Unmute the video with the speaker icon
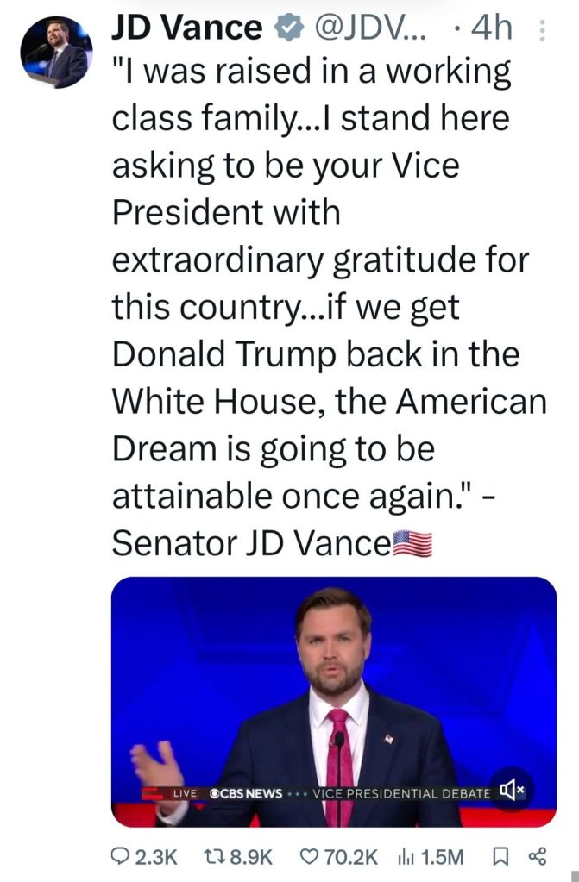The image size is (579, 882). (x=512, y=789)
